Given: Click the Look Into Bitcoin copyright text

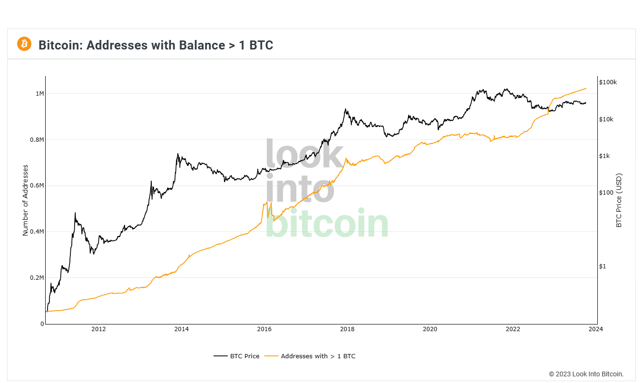Looking at the screenshot, I should point(586,374).
